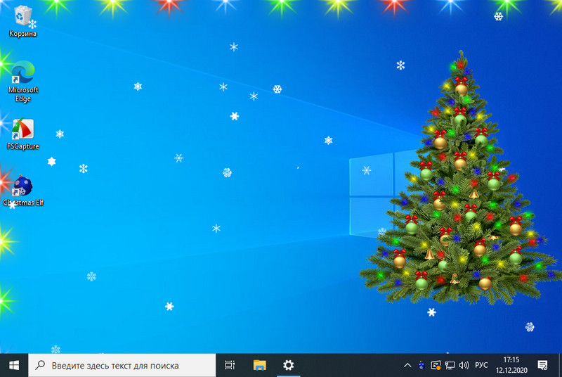
Task: Open Task View from the taskbar
Action: tap(230, 365)
